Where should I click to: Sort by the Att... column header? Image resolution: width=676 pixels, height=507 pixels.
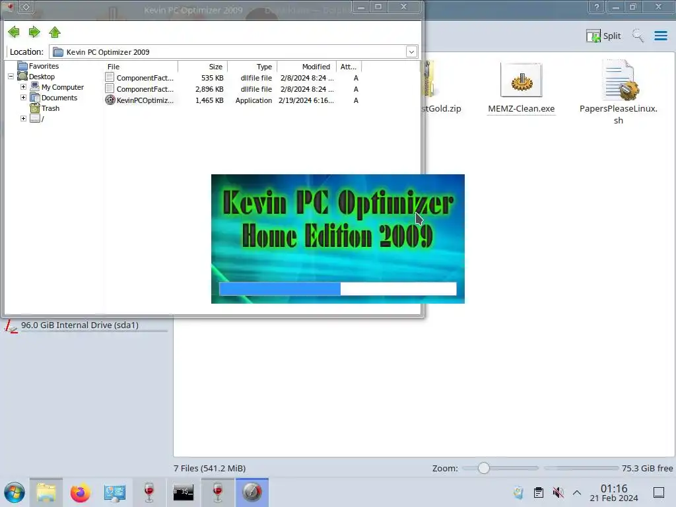[349, 67]
